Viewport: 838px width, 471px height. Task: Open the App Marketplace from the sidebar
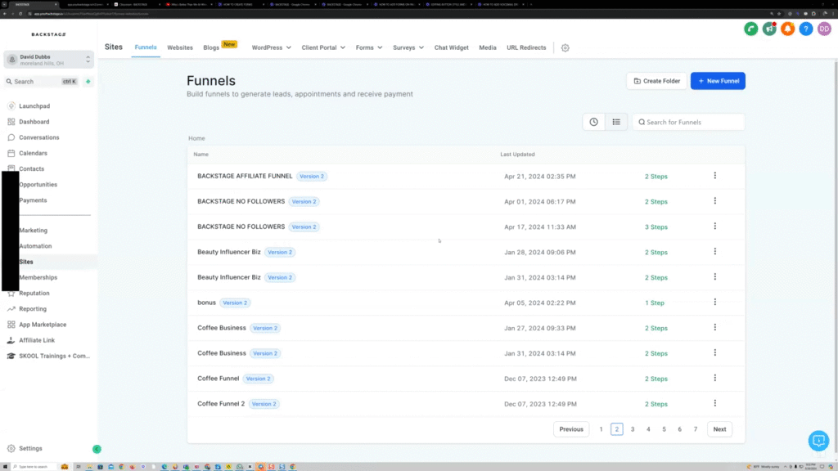tap(45, 324)
